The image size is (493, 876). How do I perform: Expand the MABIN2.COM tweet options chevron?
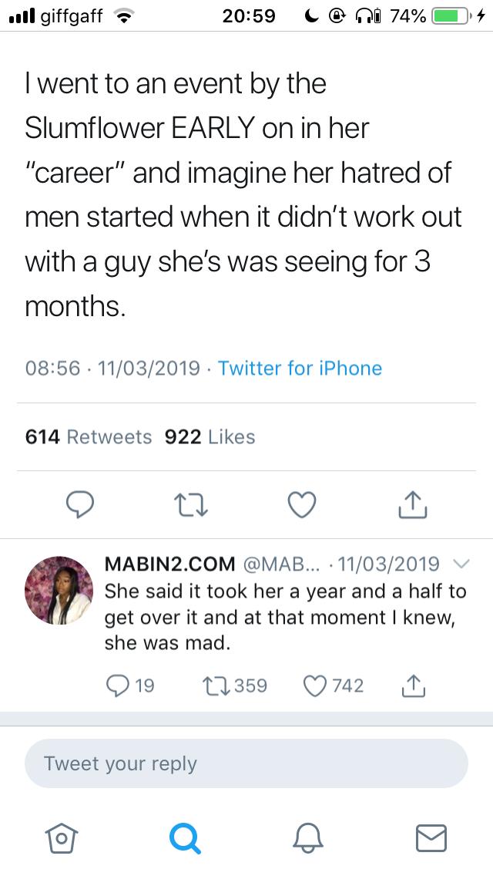click(461, 563)
